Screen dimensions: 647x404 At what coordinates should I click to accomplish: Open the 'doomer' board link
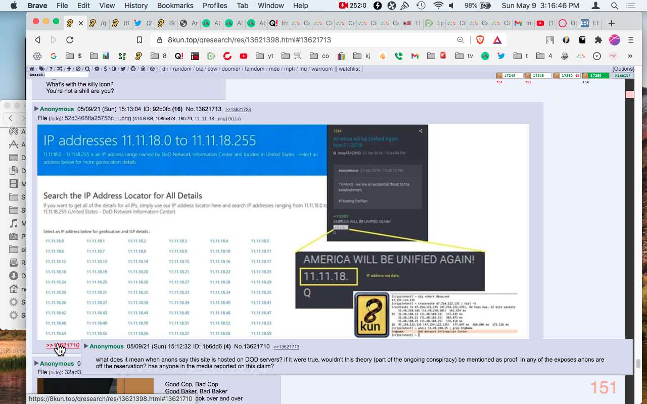pos(230,69)
